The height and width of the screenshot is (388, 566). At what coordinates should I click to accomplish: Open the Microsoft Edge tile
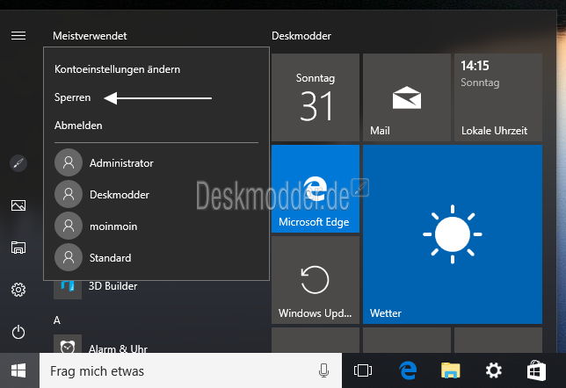pos(316,189)
